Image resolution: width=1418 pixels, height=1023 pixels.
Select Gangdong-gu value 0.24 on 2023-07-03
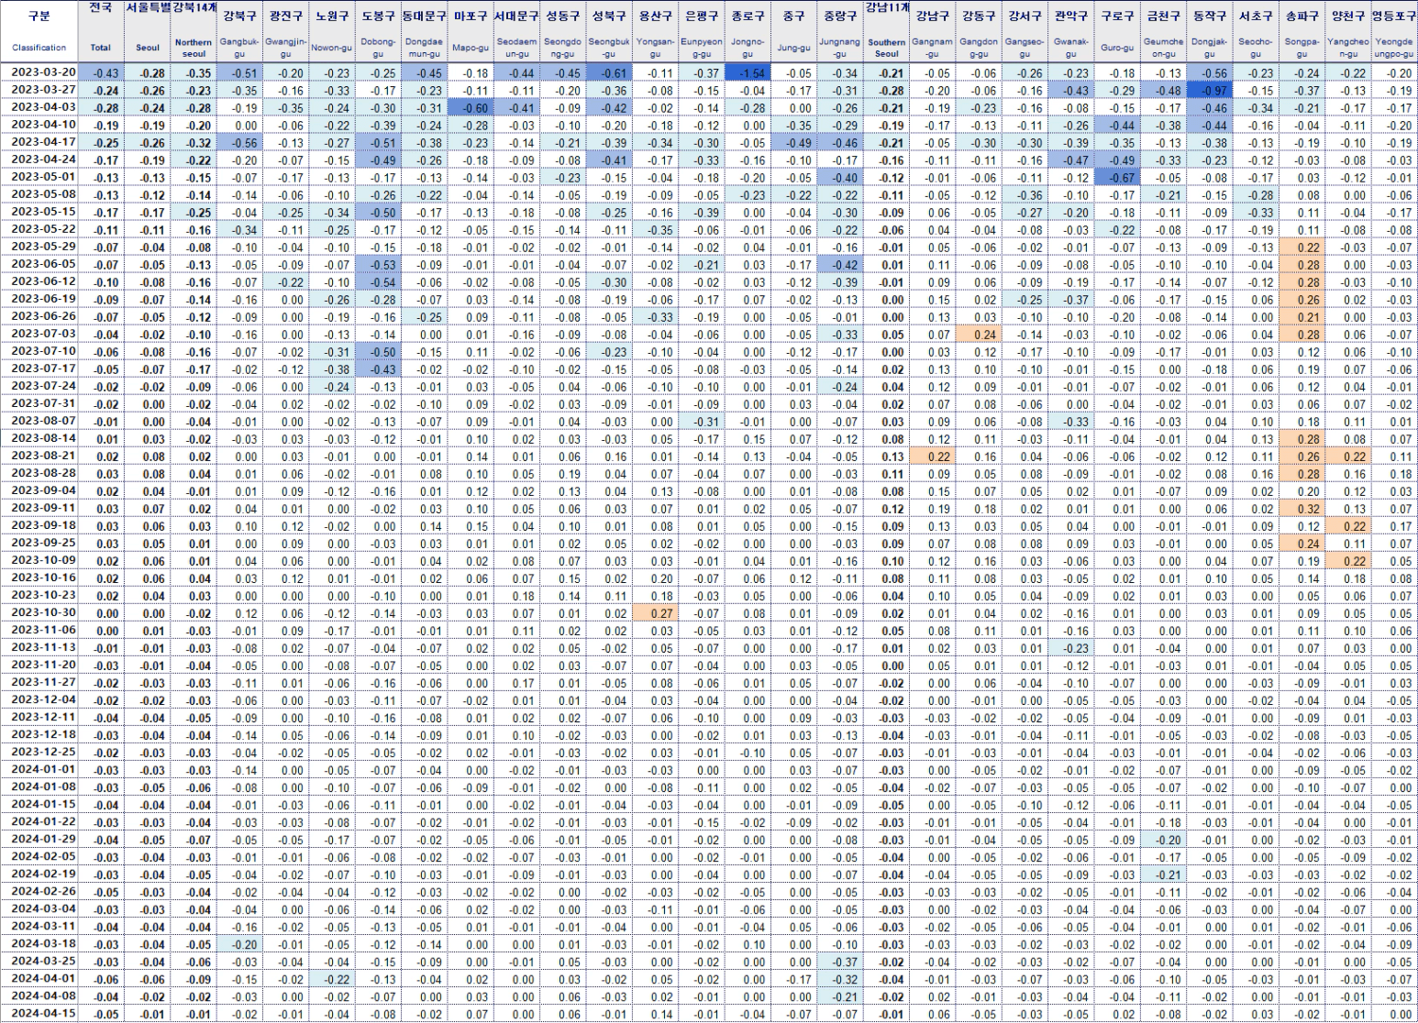coord(979,335)
